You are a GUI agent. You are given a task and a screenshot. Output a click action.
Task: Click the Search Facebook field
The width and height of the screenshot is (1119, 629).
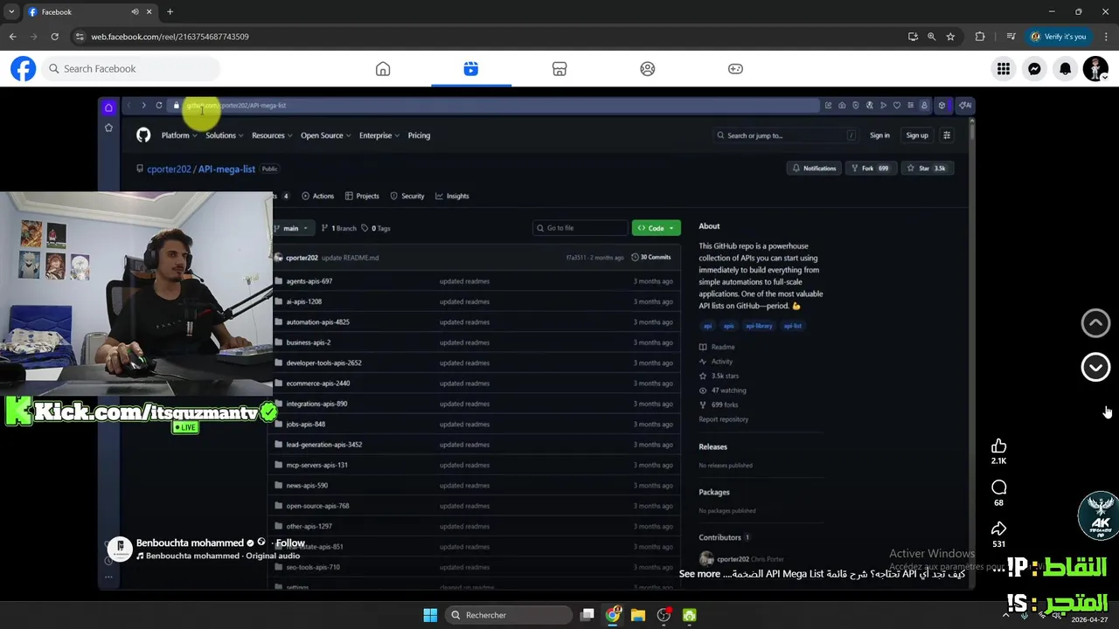click(x=131, y=69)
